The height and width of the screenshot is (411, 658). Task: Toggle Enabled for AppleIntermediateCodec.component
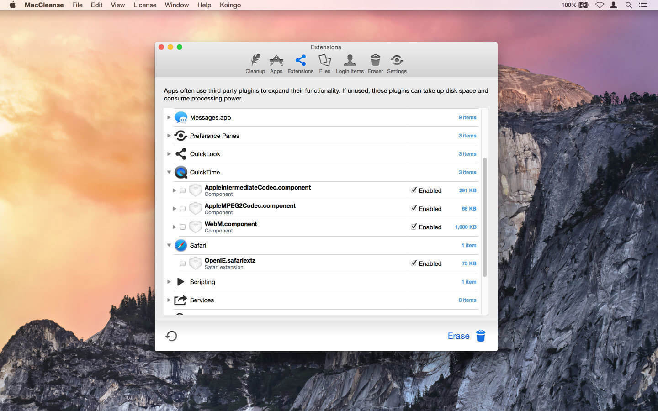(414, 190)
